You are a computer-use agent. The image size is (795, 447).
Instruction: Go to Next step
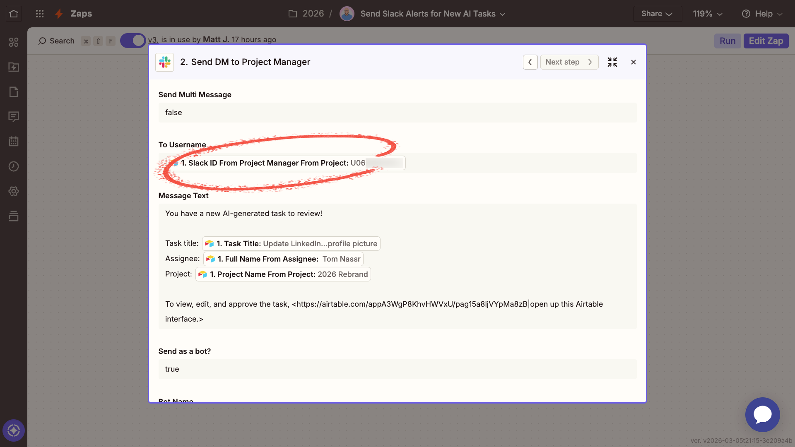click(569, 62)
